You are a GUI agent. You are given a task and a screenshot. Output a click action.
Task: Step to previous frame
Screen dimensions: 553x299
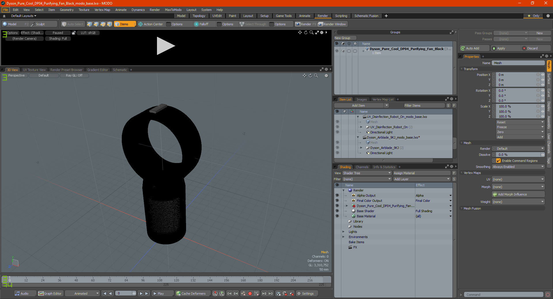click(x=111, y=294)
